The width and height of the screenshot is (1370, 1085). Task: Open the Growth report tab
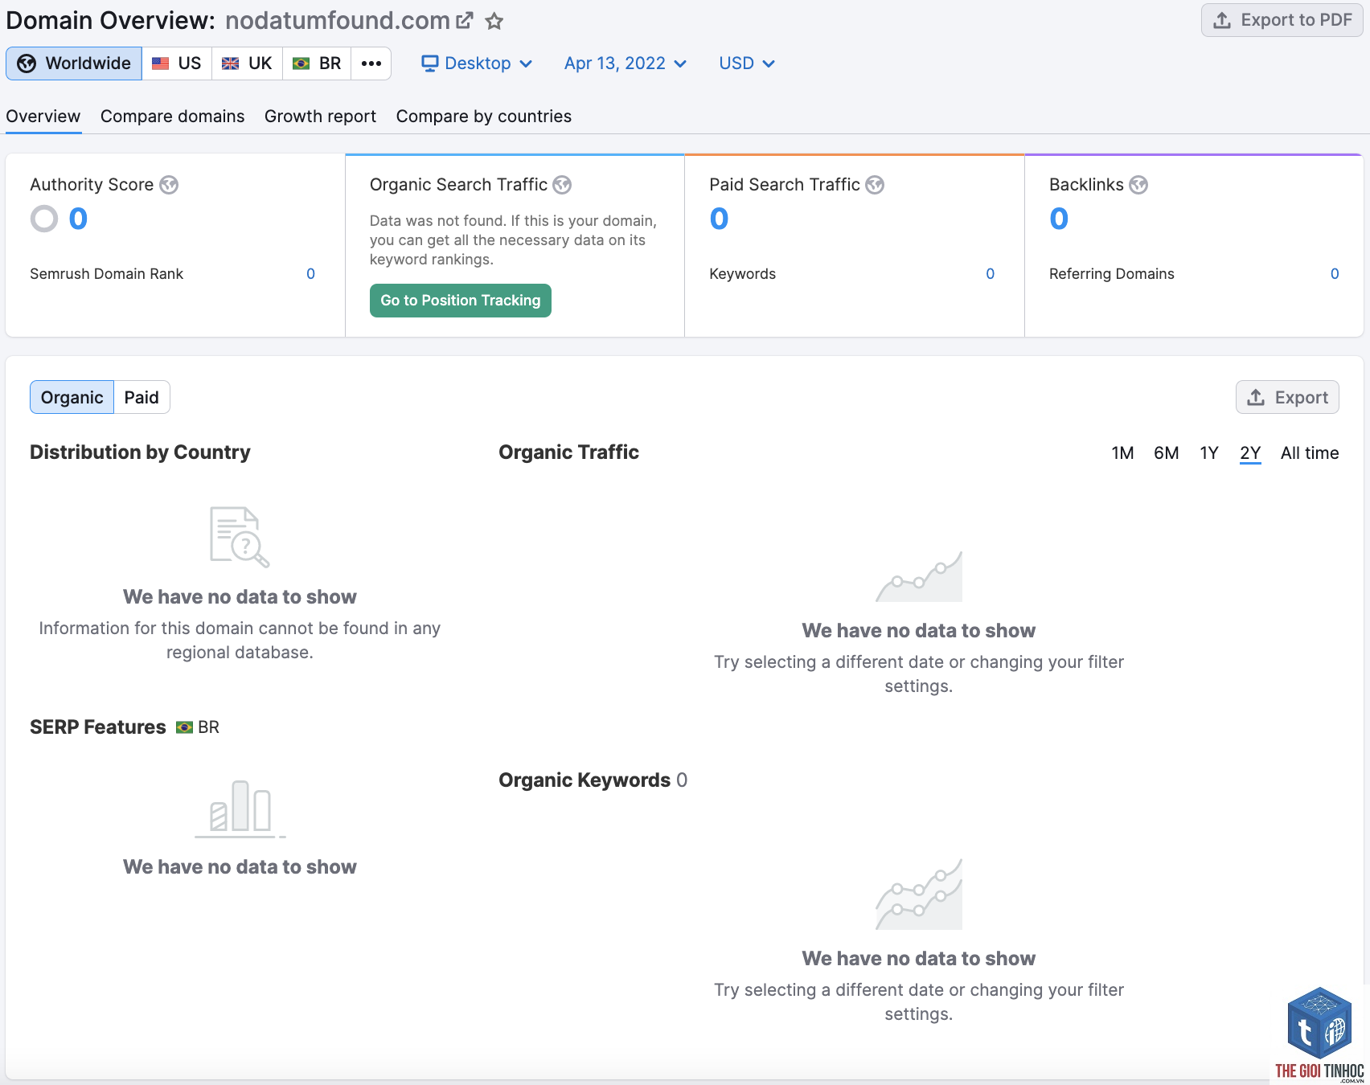click(321, 117)
